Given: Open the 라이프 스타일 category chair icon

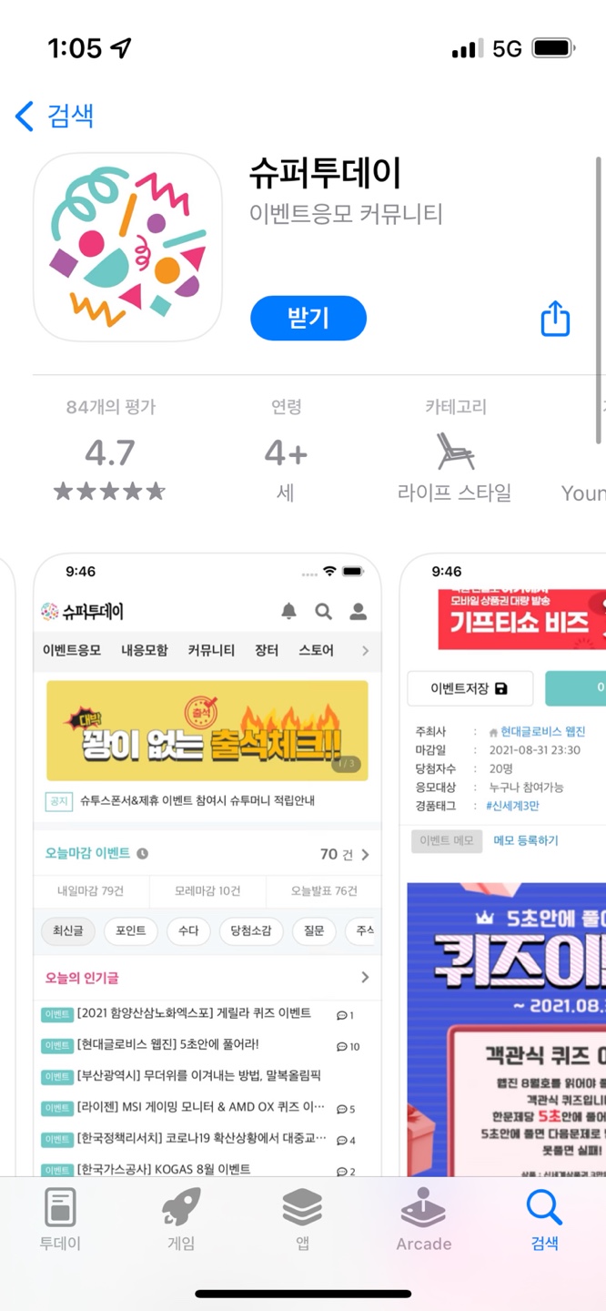Looking at the screenshot, I should (x=454, y=452).
